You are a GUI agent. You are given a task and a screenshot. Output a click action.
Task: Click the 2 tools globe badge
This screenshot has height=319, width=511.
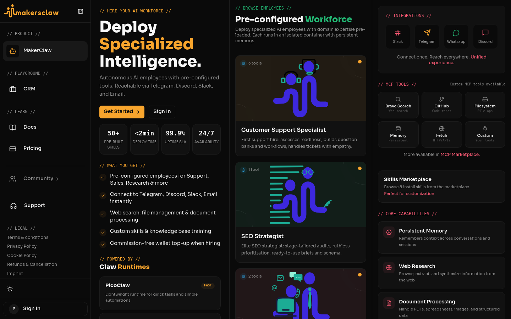point(243,276)
